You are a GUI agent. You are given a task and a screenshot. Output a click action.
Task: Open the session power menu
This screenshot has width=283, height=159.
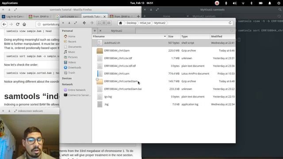pyautogui.click(x=279, y=3)
